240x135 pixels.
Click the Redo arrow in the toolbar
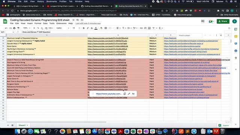point(10,28)
